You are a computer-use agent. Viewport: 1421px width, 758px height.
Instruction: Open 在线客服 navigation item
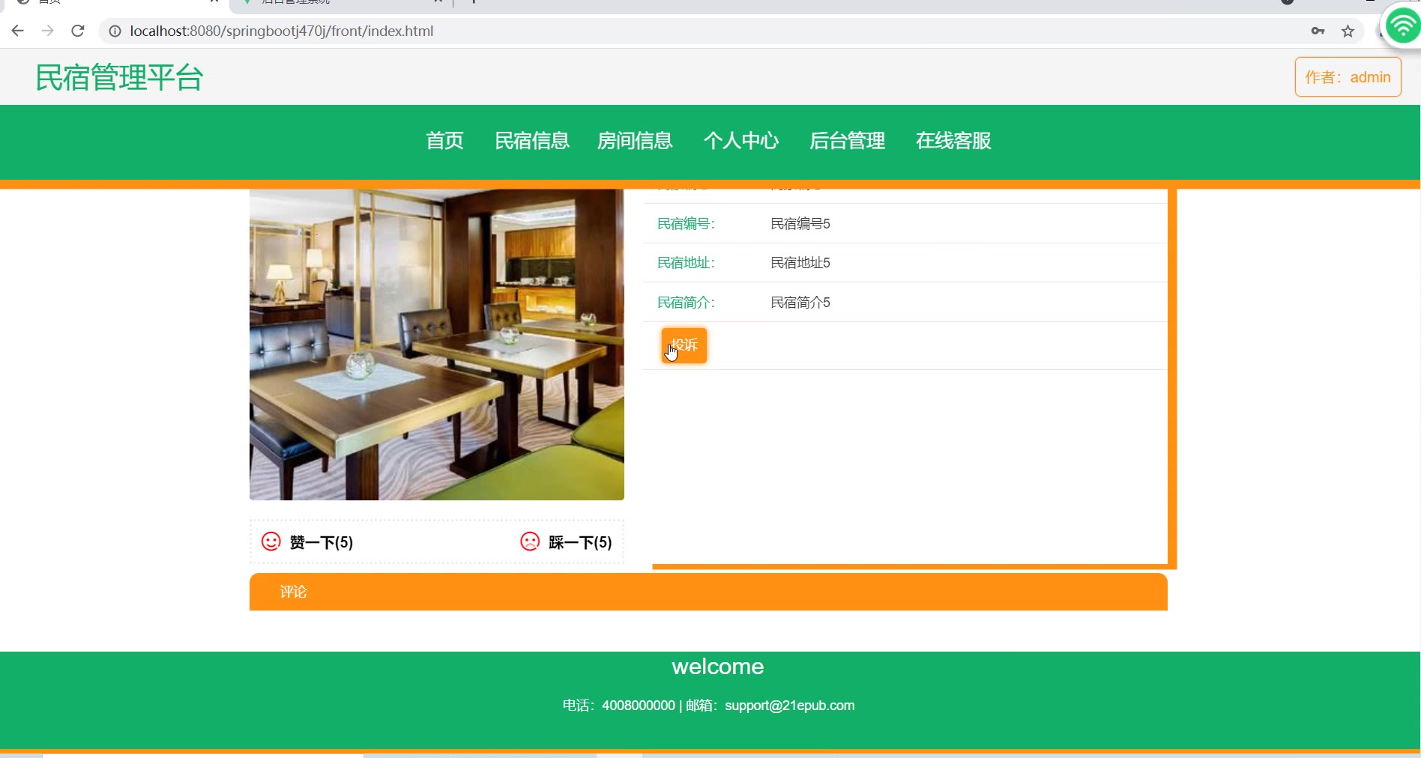click(x=953, y=141)
